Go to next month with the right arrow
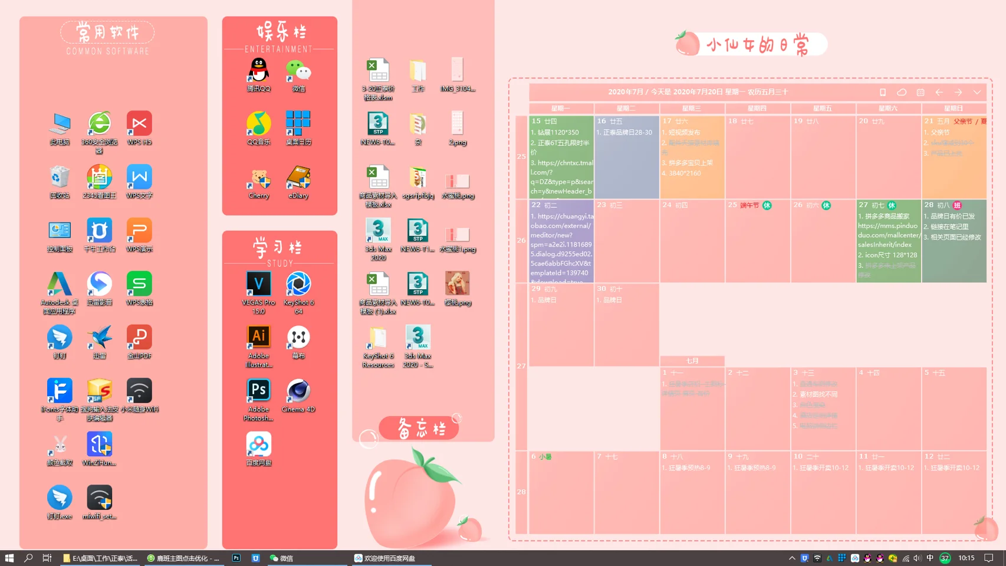The width and height of the screenshot is (1006, 566). click(x=958, y=92)
